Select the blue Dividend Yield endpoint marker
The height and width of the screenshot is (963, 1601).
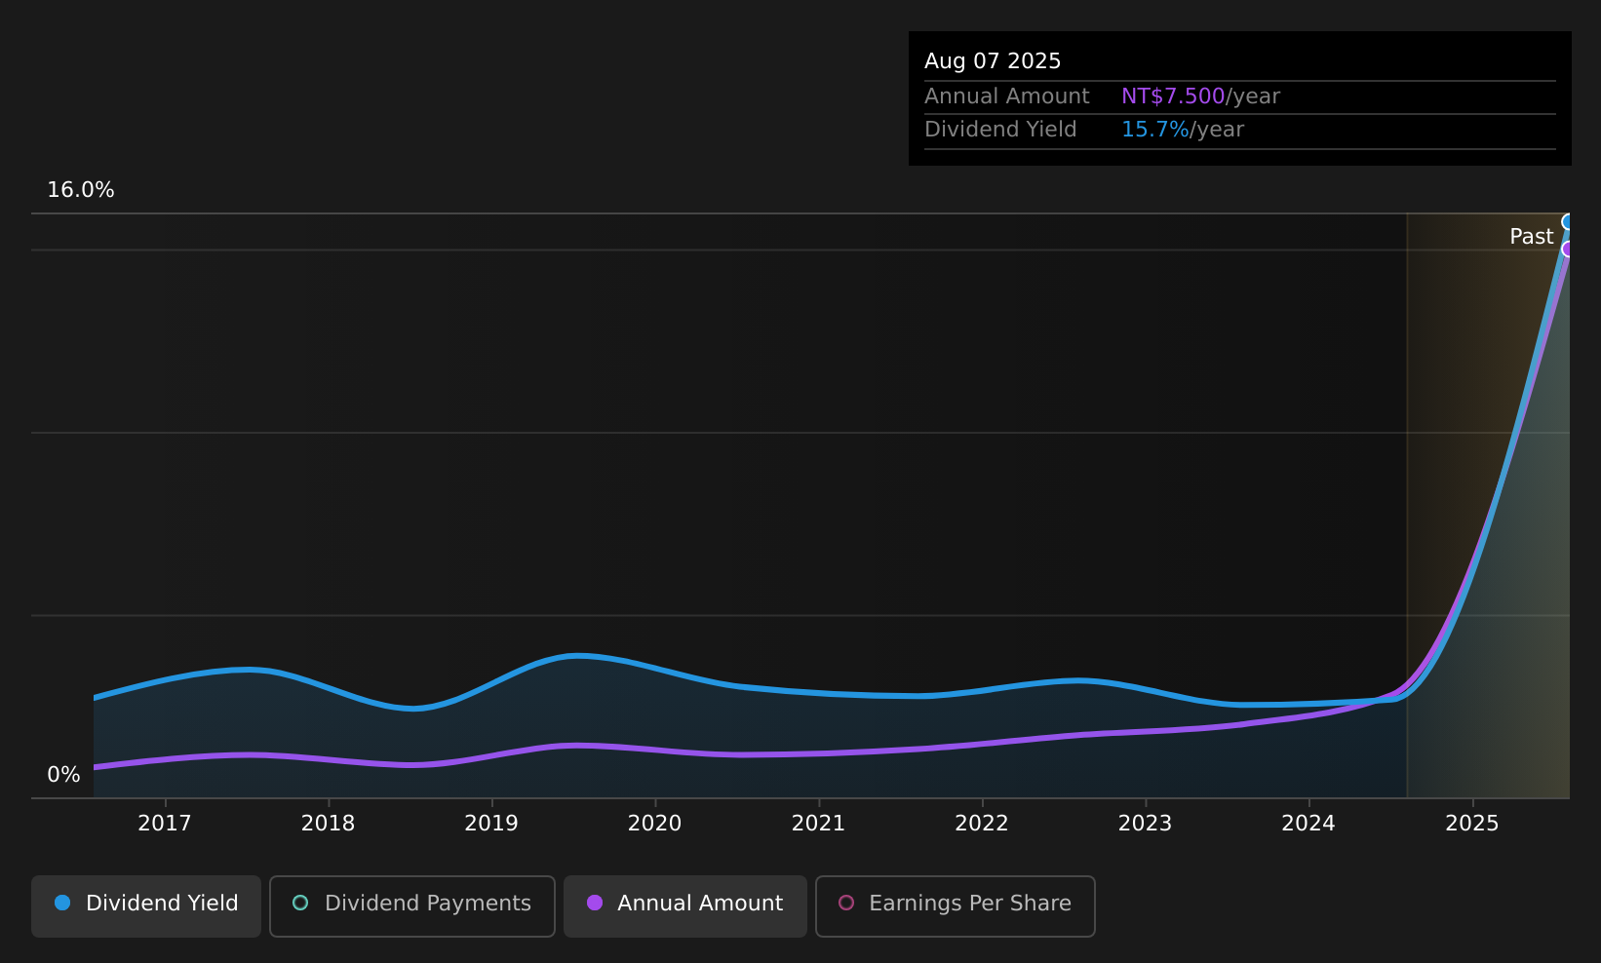[1568, 221]
